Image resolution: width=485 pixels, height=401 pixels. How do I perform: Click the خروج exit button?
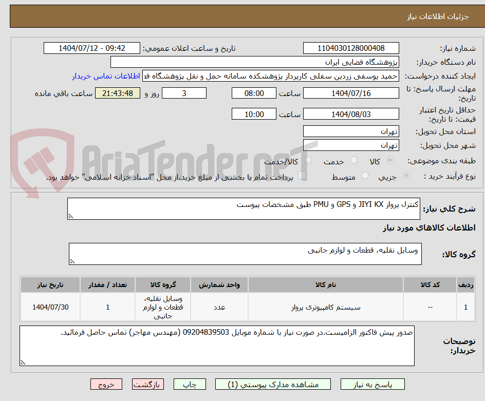click(x=106, y=384)
